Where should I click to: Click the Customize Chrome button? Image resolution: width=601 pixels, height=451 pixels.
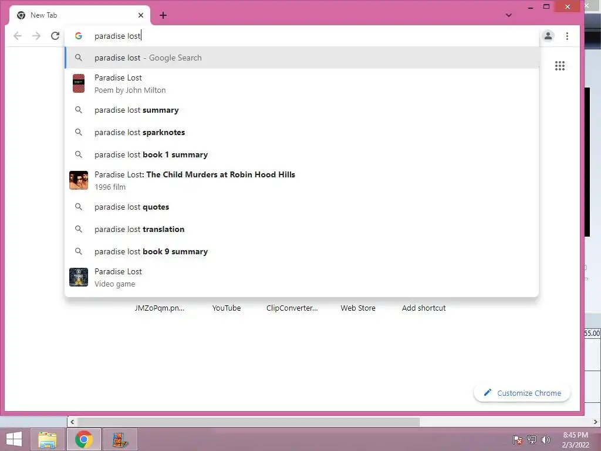(522, 393)
